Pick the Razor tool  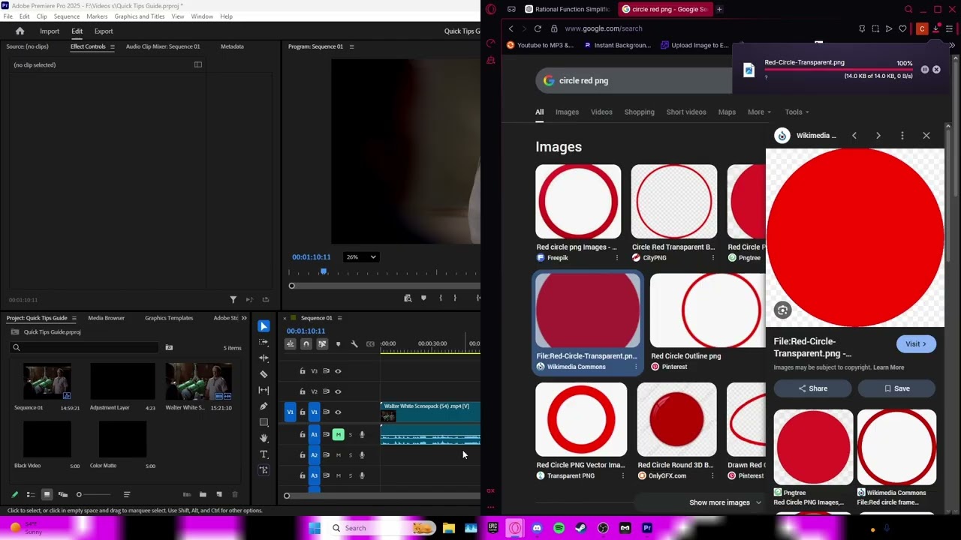pyautogui.click(x=264, y=374)
